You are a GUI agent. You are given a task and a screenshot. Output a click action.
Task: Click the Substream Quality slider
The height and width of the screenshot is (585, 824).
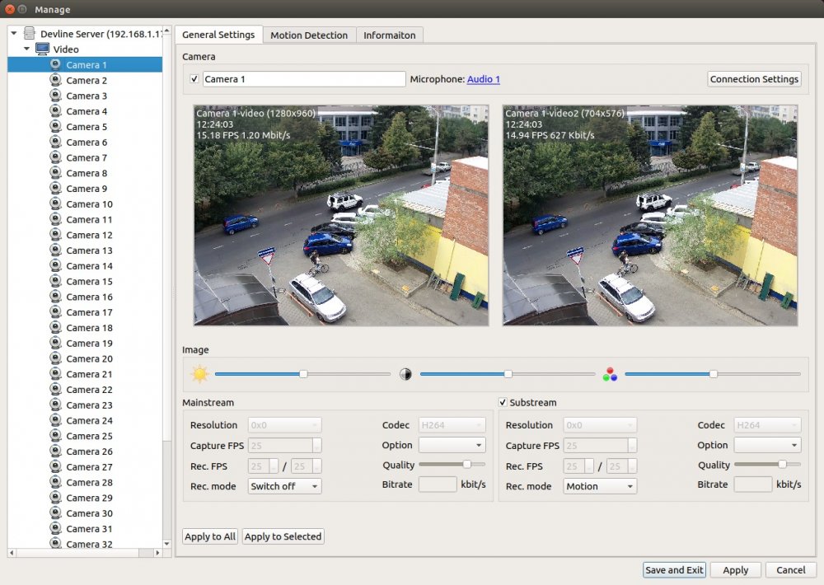point(767,464)
